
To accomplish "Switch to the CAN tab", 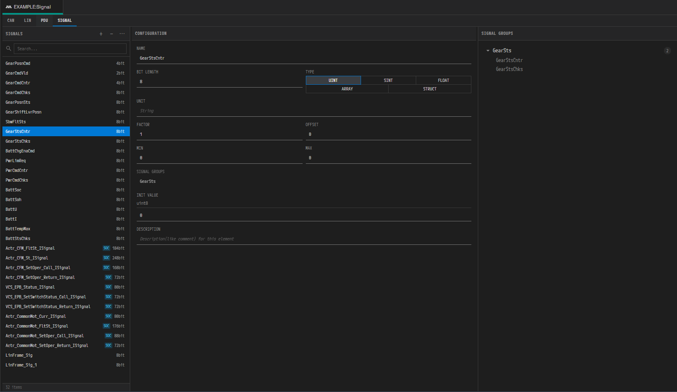I will (11, 20).
